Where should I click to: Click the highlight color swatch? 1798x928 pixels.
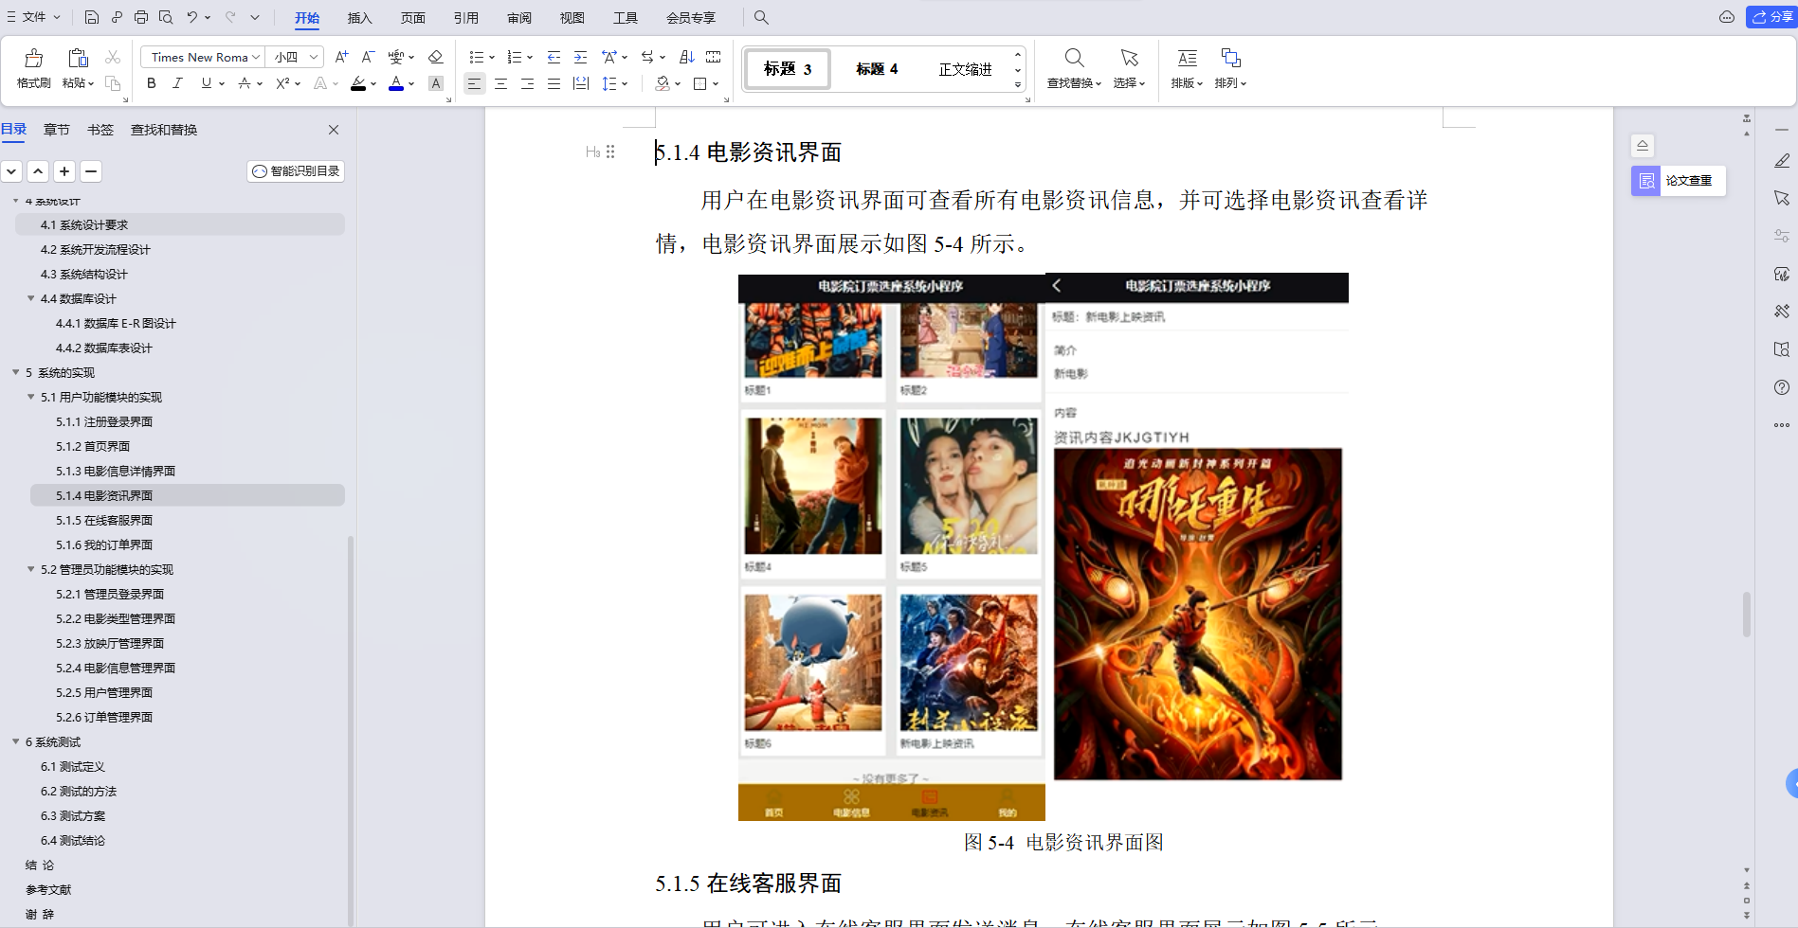(358, 83)
